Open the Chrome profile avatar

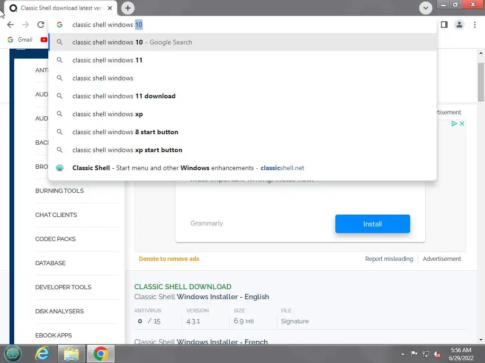[459, 25]
